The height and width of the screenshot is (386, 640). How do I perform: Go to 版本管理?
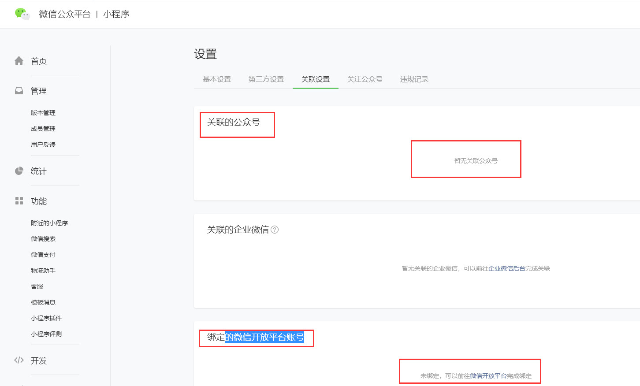tap(43, 113)
